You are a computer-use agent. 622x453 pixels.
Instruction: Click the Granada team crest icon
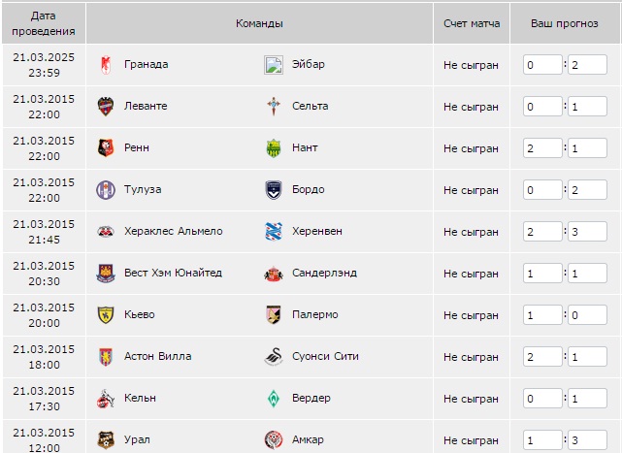106,65
